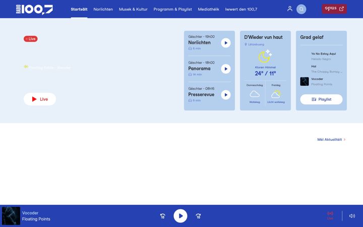This screenshot has width=363, height=227.
Task: Click the red Live badge
Action: tap(31, 39)
